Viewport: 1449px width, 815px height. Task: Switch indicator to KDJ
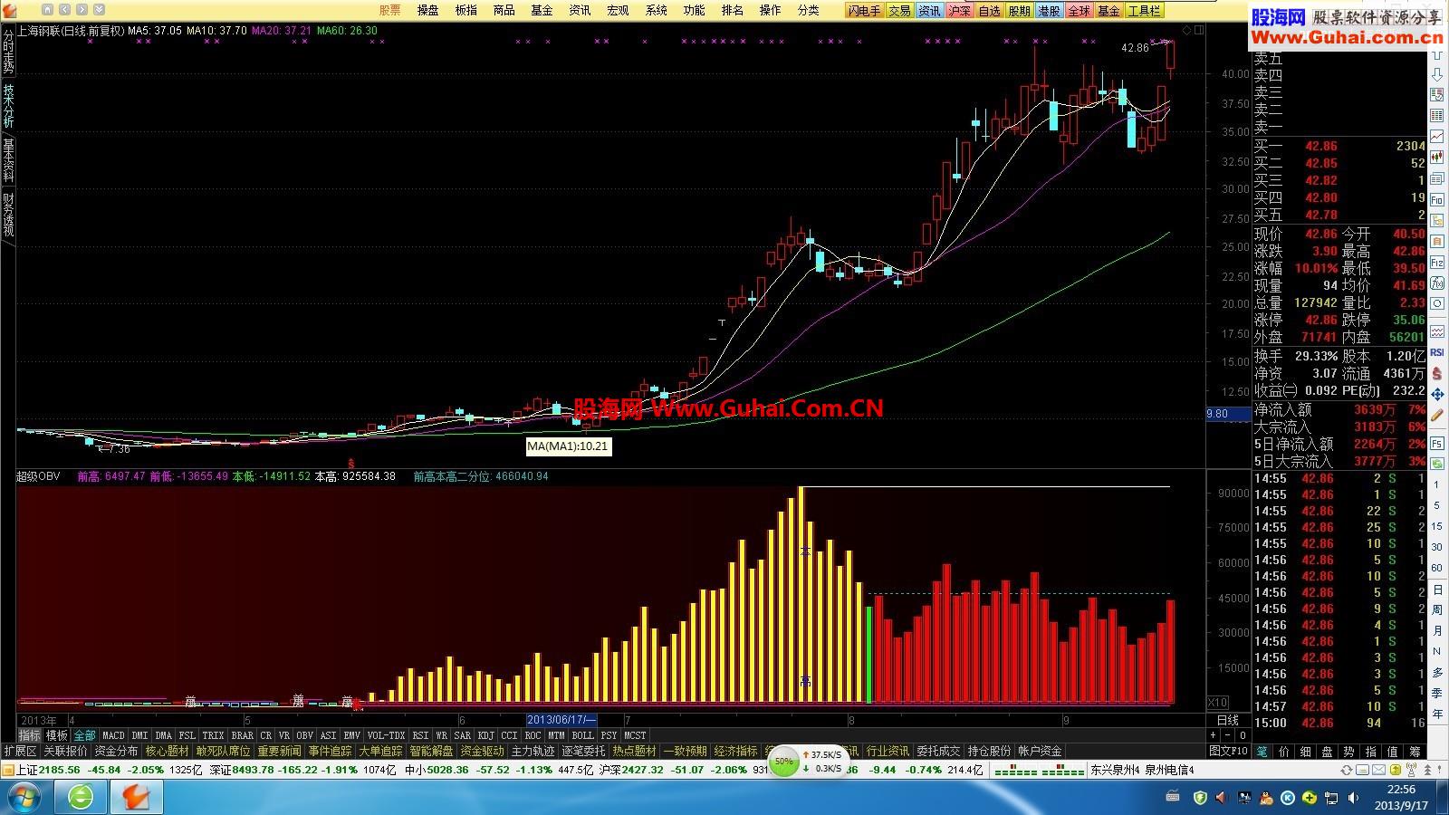486,735
